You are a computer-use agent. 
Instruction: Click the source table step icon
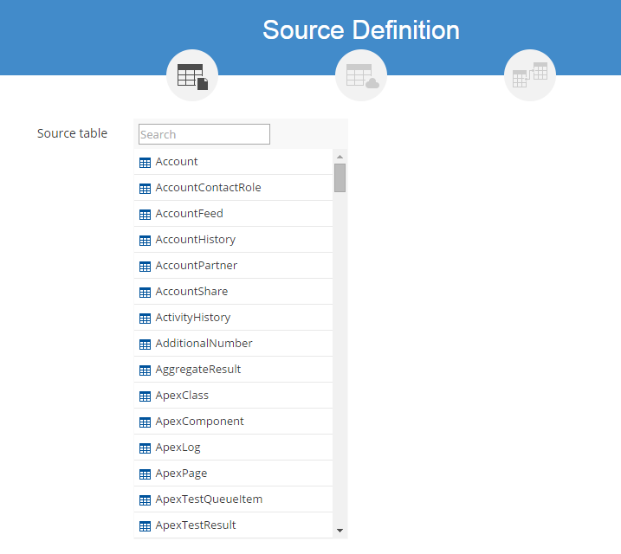point(192,76)
